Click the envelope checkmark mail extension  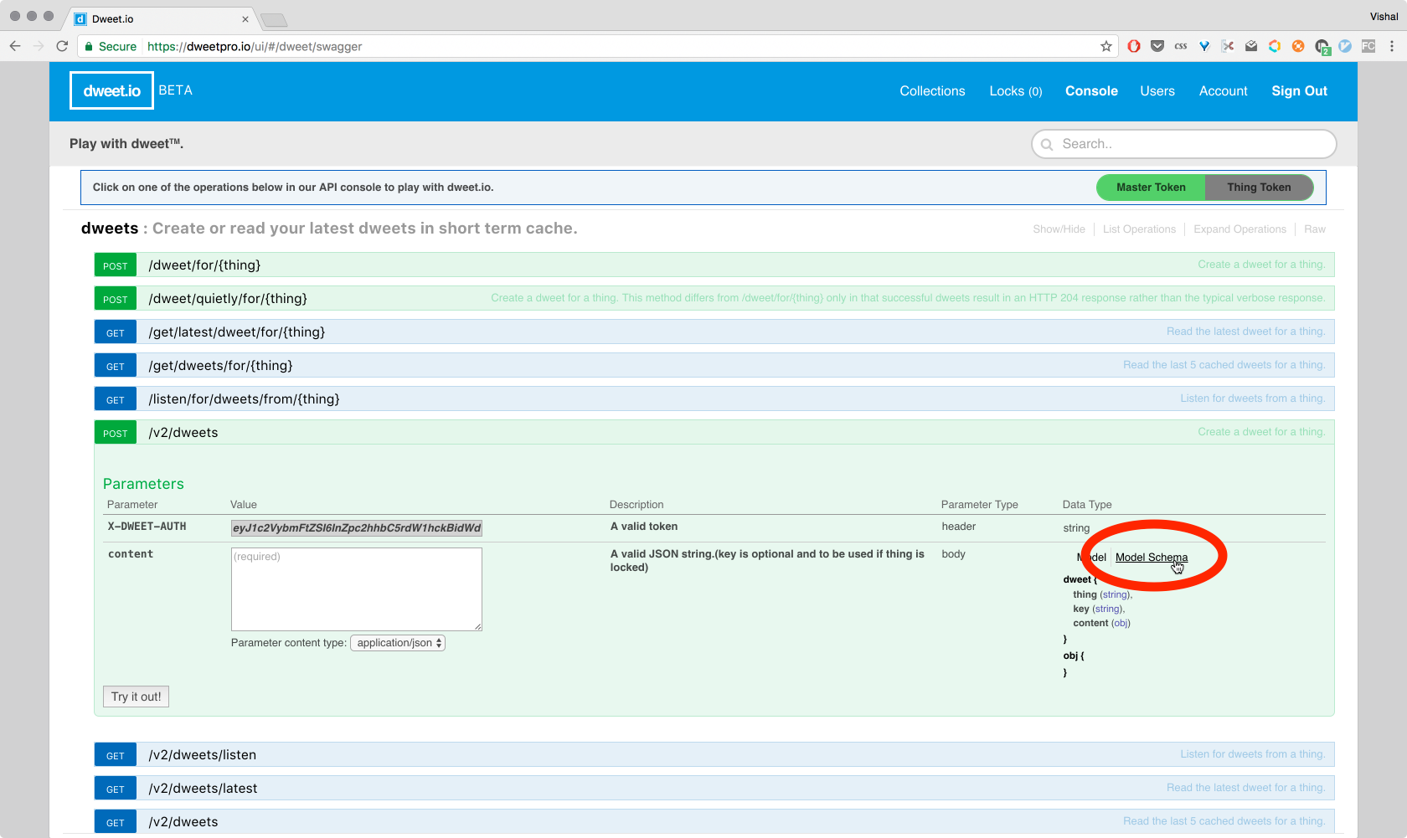point(1251,47)
